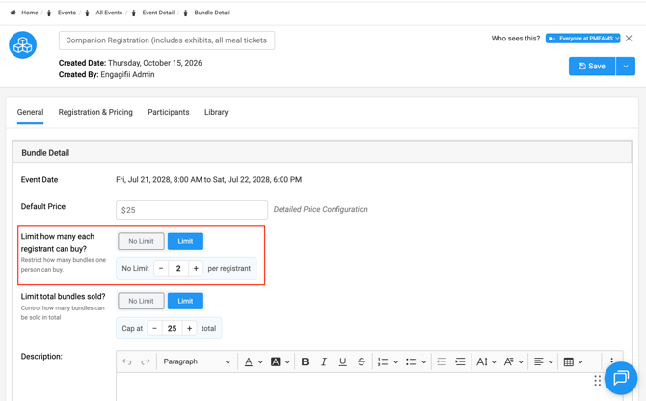Expand table options arrow
Viewport: 646px width, 401px height.
(580, 361)
